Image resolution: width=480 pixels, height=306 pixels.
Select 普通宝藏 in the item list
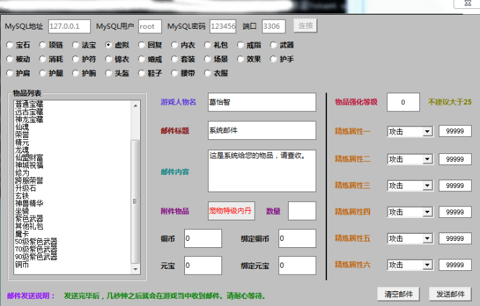(29, 104)
